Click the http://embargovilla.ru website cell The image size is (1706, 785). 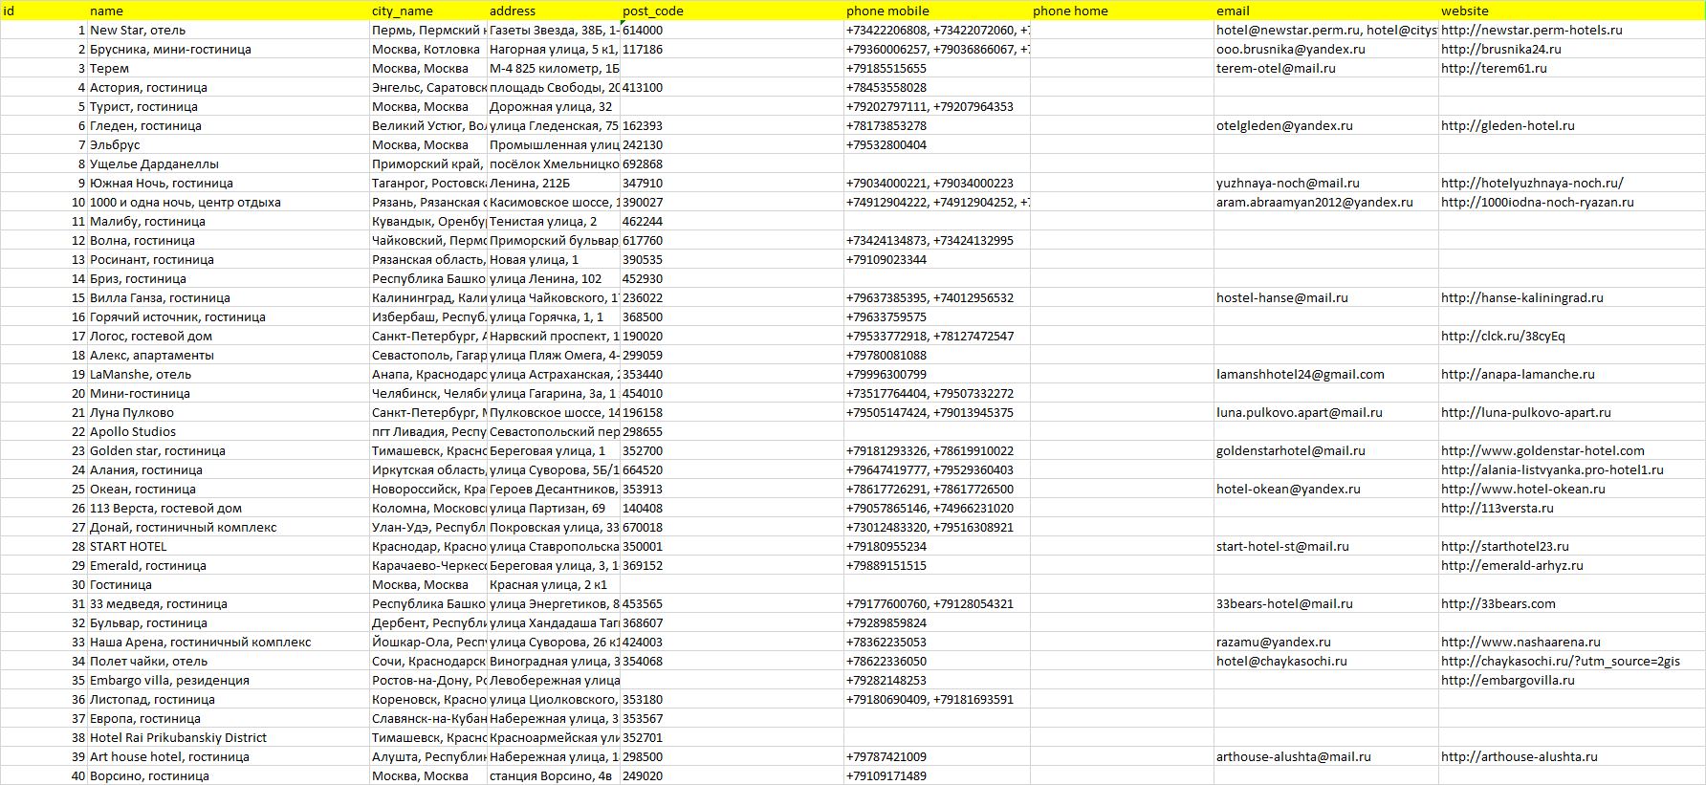(1507, 680)
